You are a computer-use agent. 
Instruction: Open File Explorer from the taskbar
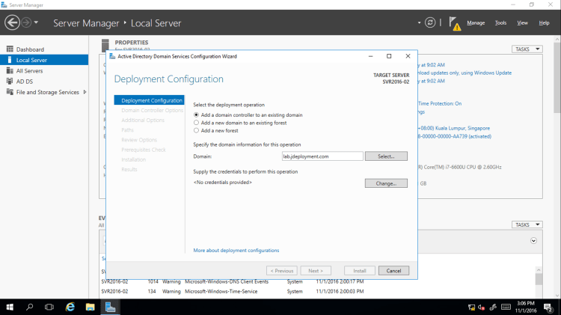tap(90, 307)
